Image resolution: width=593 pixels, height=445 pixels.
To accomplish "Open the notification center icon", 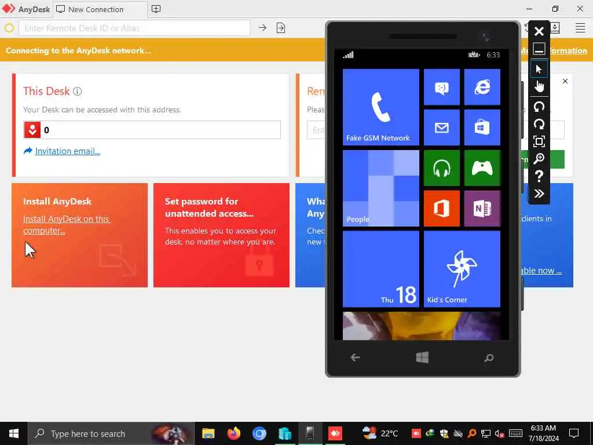I will [574, 433].
